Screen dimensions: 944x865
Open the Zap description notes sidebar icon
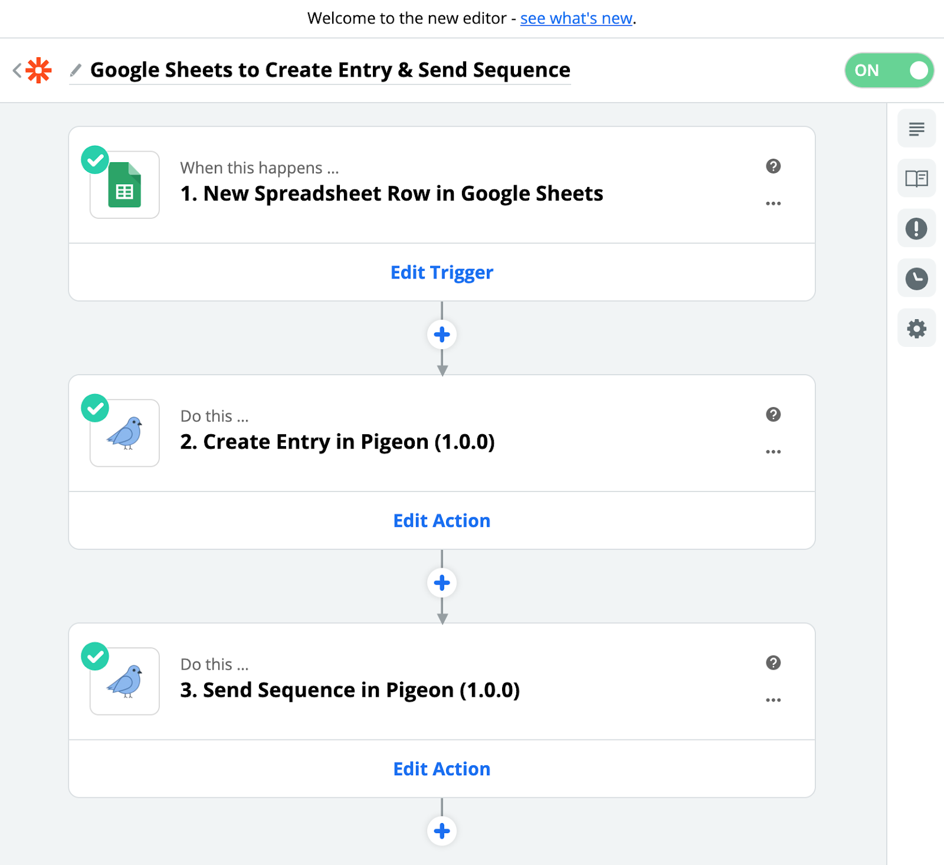[x=916, y=129]
